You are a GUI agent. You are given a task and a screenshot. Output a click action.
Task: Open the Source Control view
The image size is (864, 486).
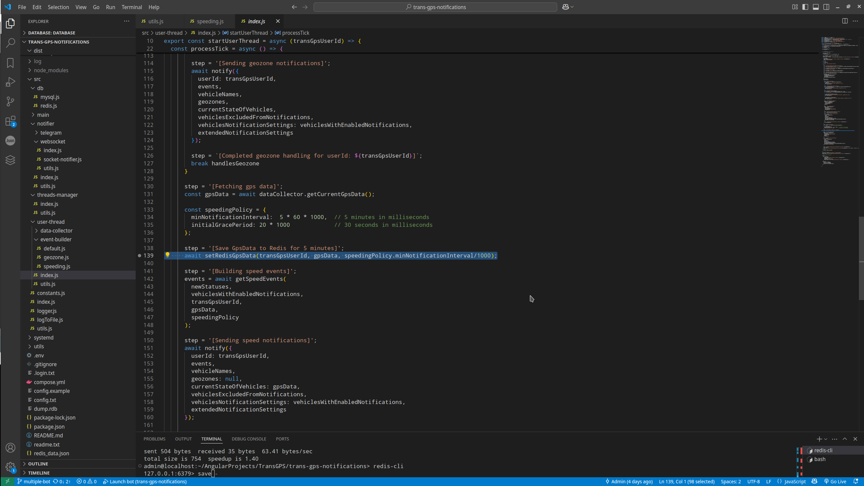tap(10, 101)
